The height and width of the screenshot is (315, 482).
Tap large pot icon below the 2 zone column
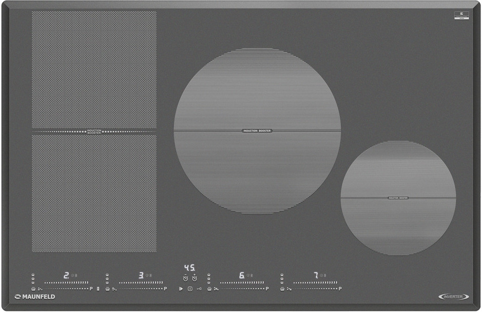[33, 289]
